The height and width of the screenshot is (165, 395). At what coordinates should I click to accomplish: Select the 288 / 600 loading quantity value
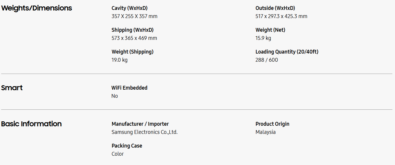[x=267, y=60]
